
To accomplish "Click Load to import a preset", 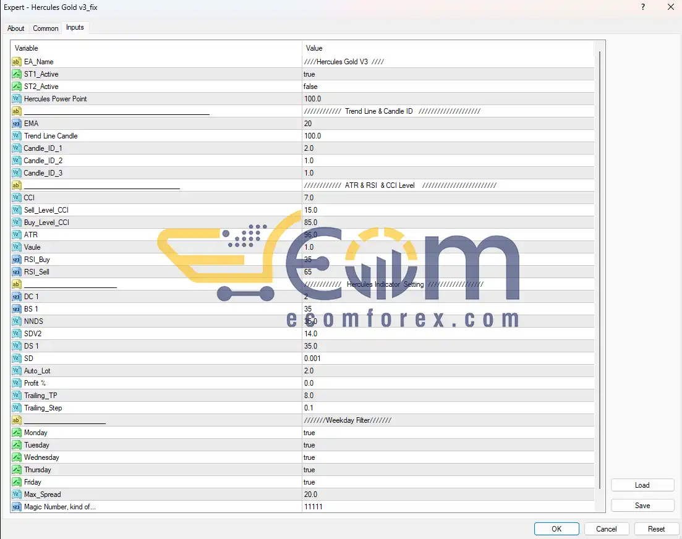I will click(x=642, y=485).
